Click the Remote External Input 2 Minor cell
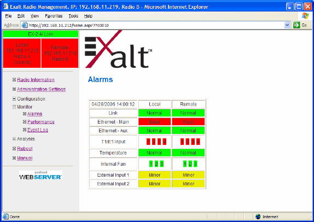314x222 pixels. (x=188, y=184)
